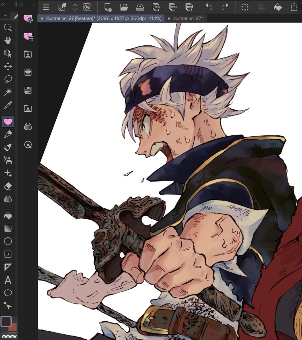Open Clip Studio spiral launcher icon

pos(88,7)
